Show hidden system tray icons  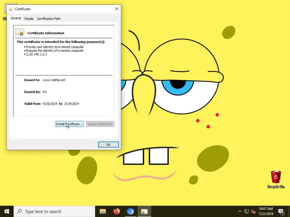[x=240, y=211]
